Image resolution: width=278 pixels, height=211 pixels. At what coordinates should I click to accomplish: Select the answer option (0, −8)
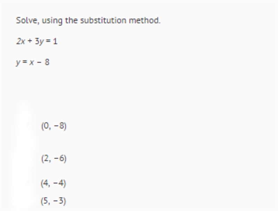[x=54, y=126]
